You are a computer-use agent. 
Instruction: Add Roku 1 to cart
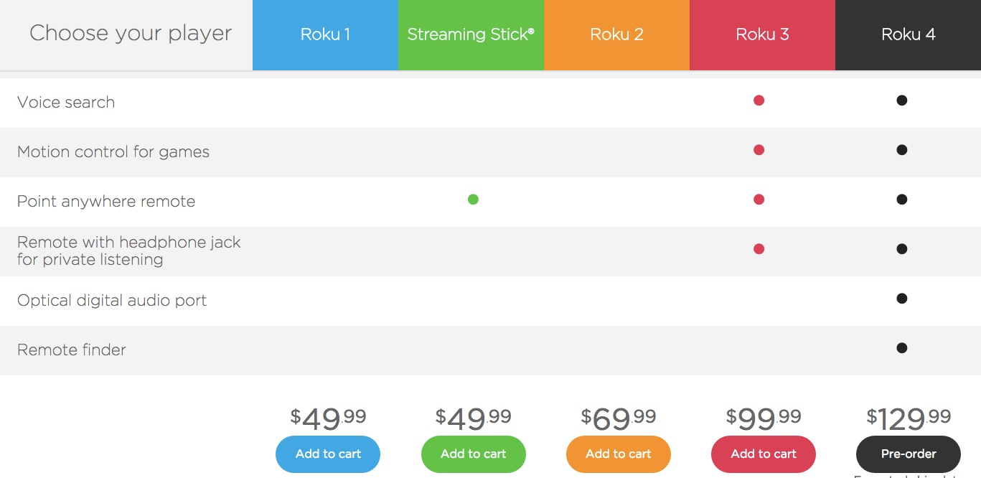click(x=328, y=454)
